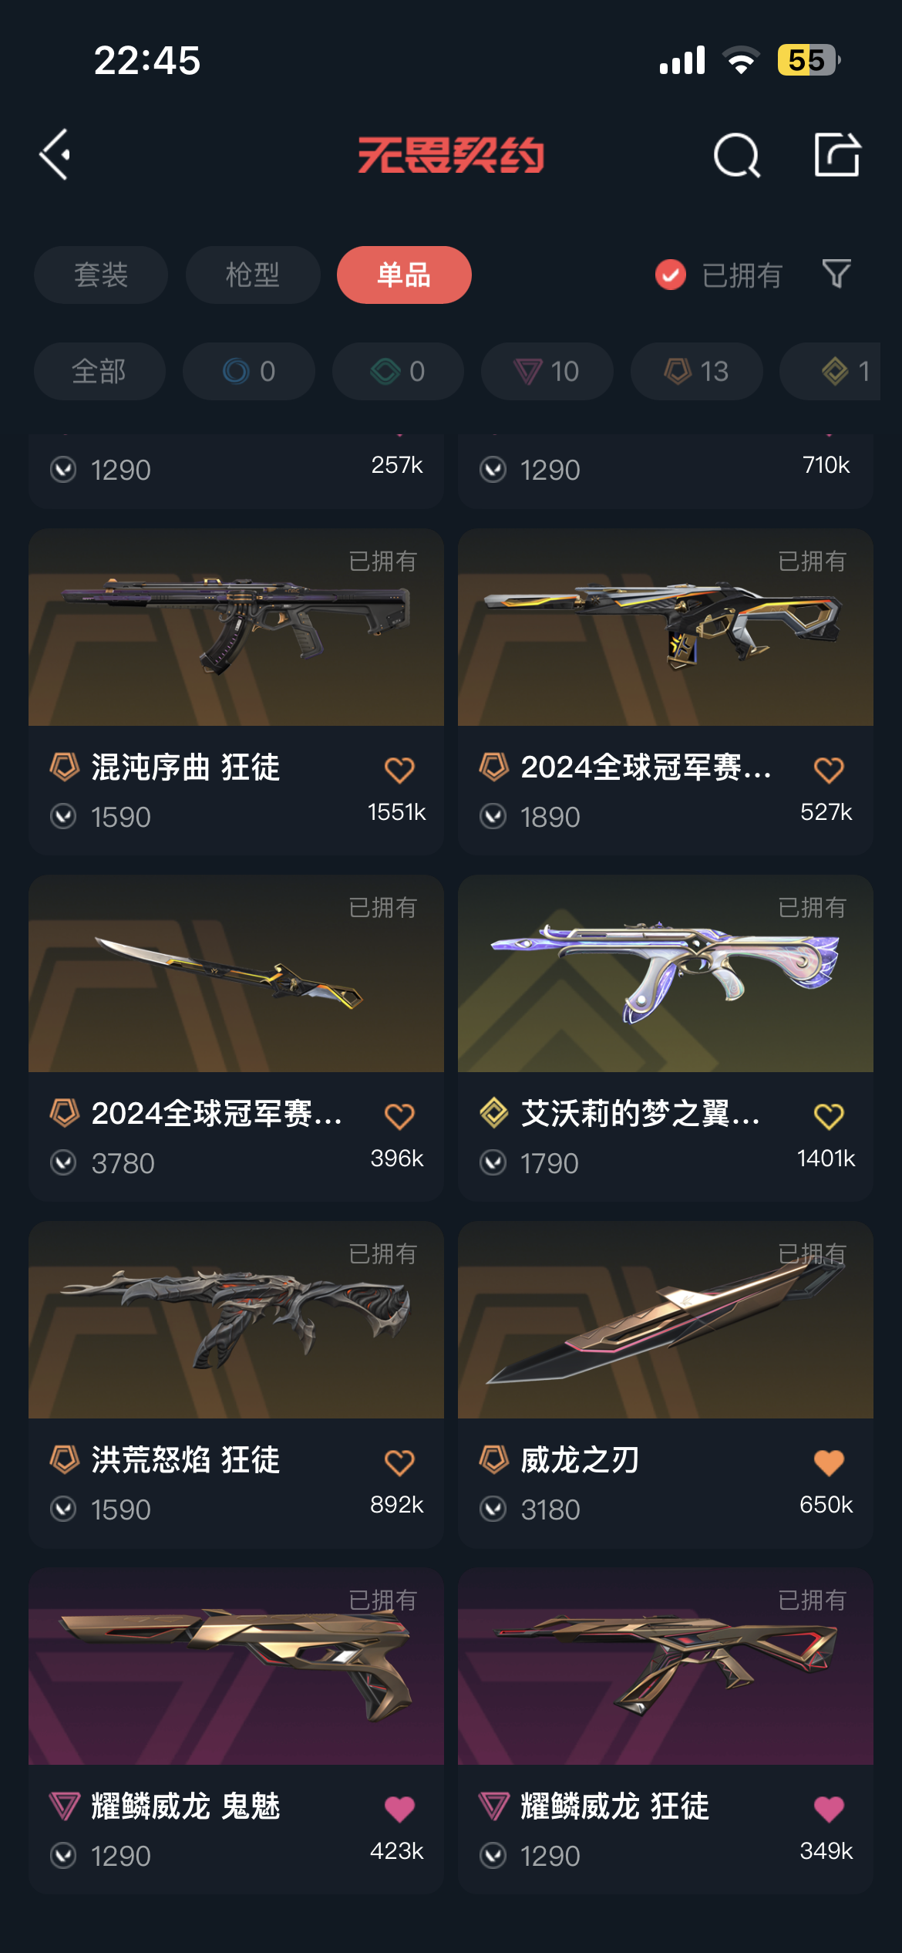Image resolution: width=902 pixels, height=1953 pixels.
Task: Open the filter funnel icon
Action: coord(836,274)
